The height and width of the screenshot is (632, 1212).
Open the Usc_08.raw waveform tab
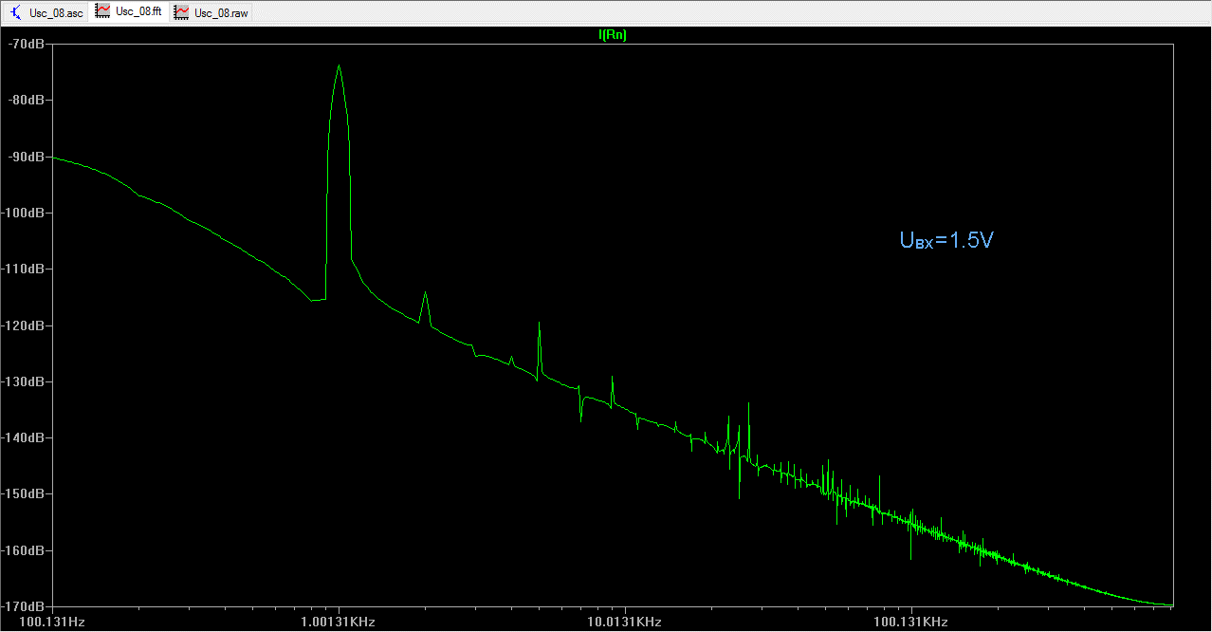[x=211, y=13]
